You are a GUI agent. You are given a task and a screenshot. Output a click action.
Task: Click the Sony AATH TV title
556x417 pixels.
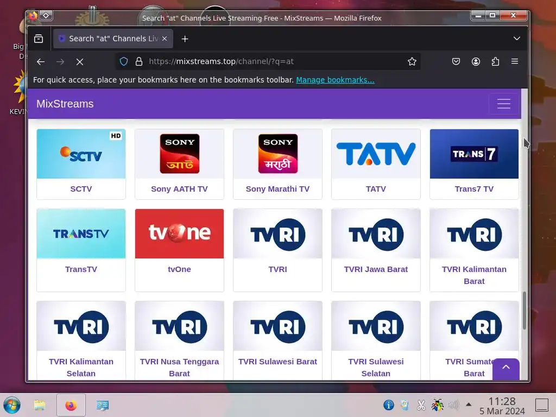click(x=179, y=189)
